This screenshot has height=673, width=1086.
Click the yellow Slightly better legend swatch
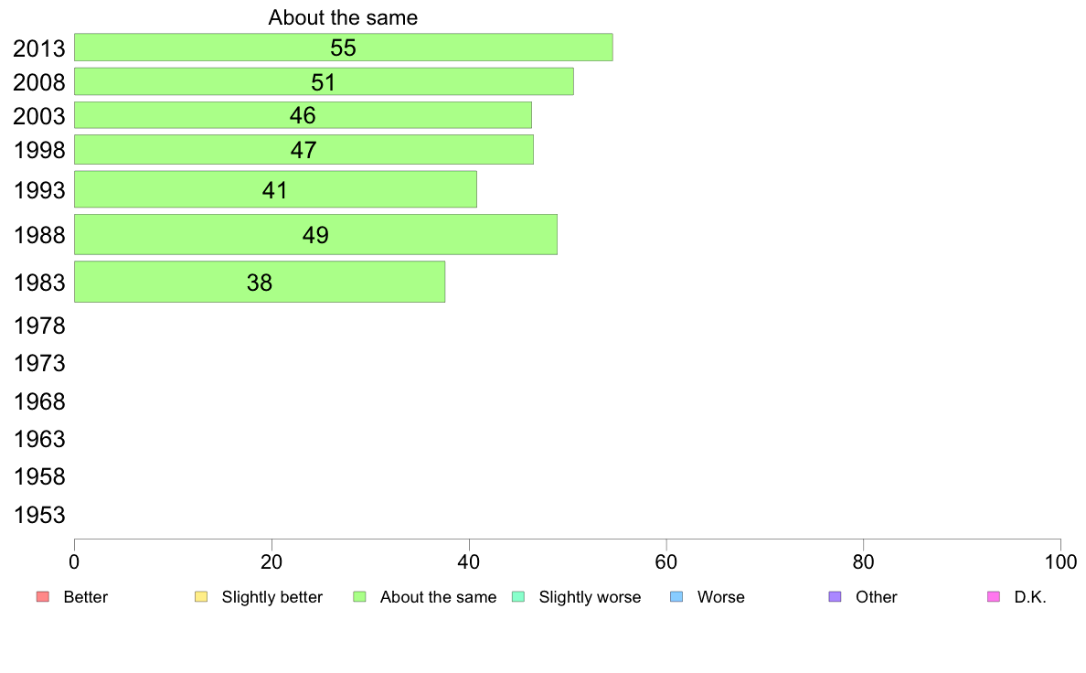point(201,597)
